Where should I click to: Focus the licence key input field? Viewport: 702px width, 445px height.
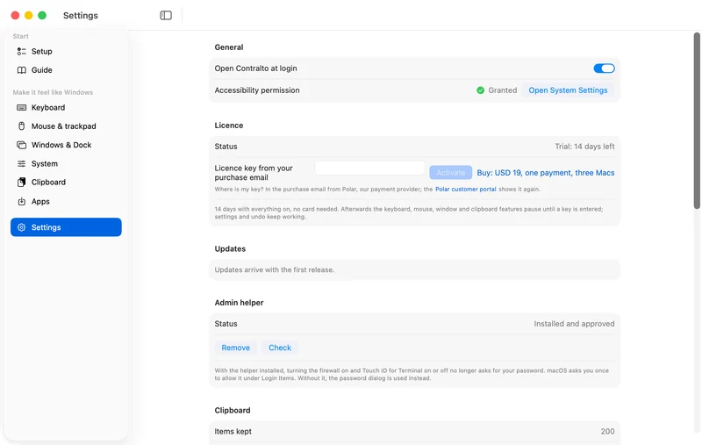(369, 169)
